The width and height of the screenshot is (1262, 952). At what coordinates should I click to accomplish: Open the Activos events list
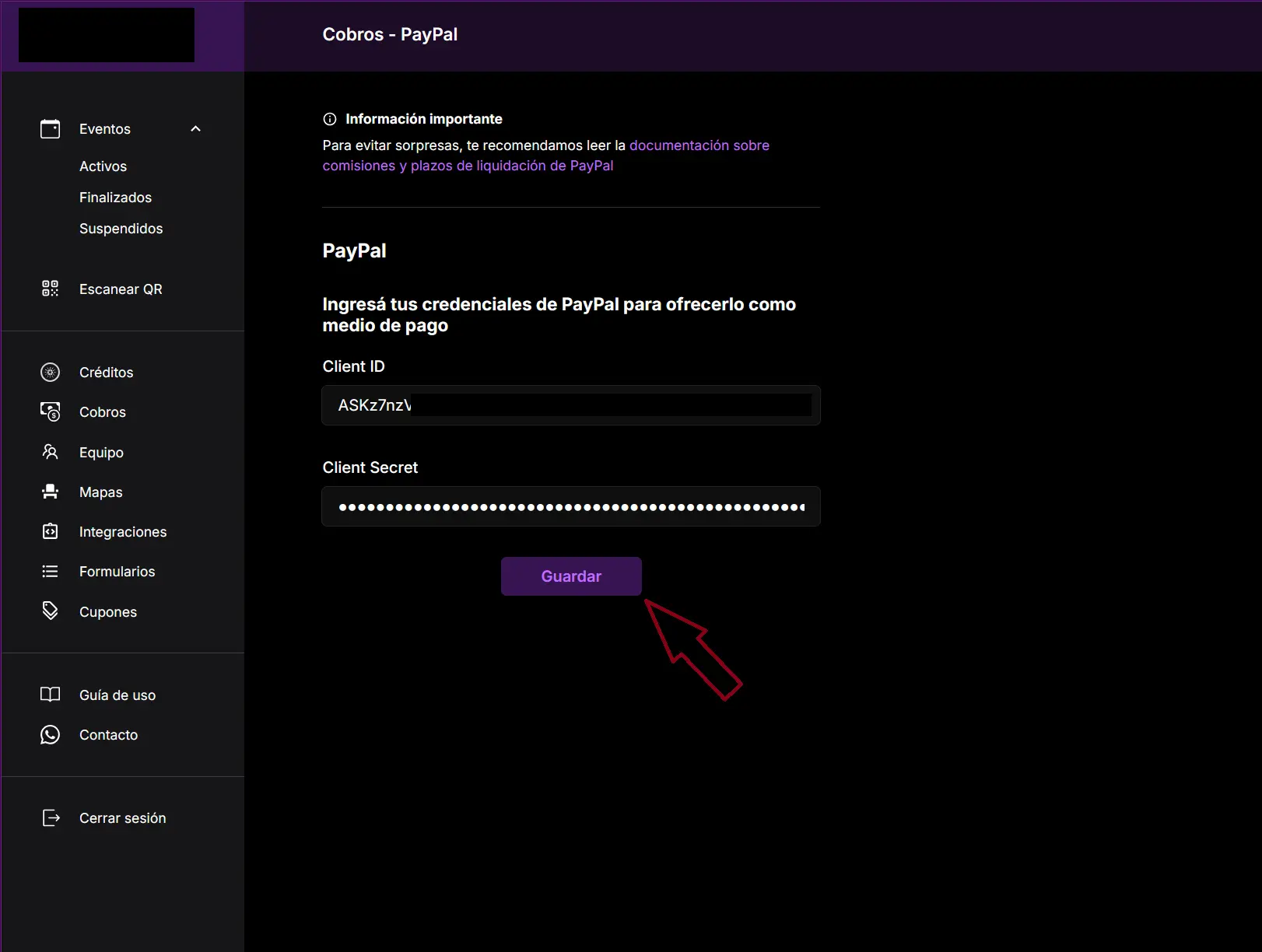tap(103, 166)
